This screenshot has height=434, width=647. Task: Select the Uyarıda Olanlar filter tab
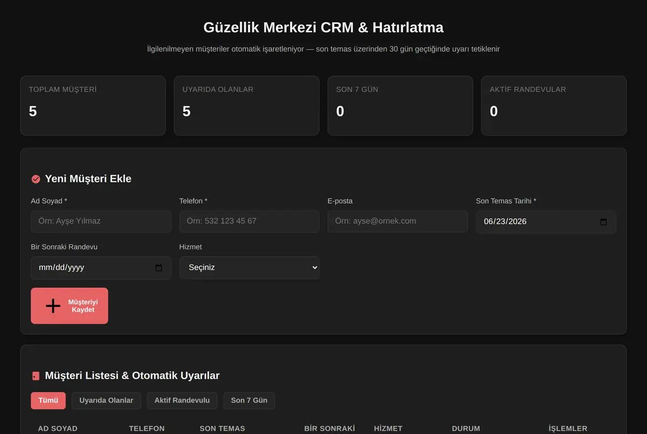106,401
